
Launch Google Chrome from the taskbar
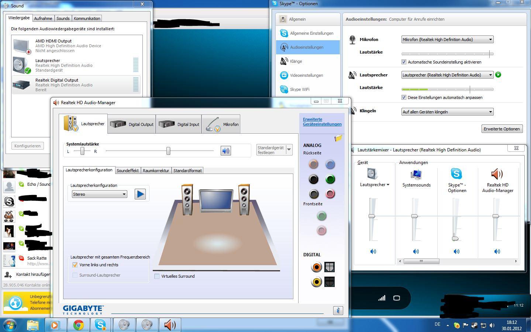[x=78, y=325]
